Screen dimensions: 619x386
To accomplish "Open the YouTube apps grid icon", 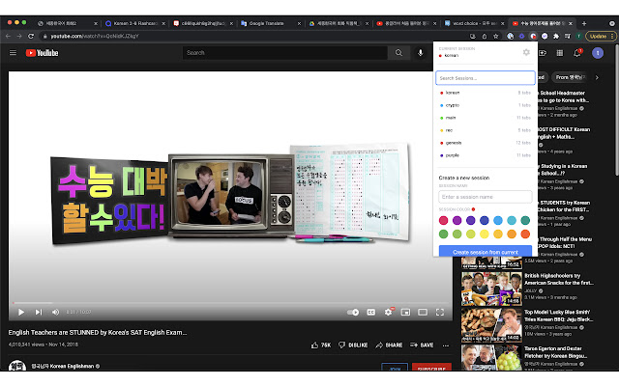I will click(x=560, y=53).
